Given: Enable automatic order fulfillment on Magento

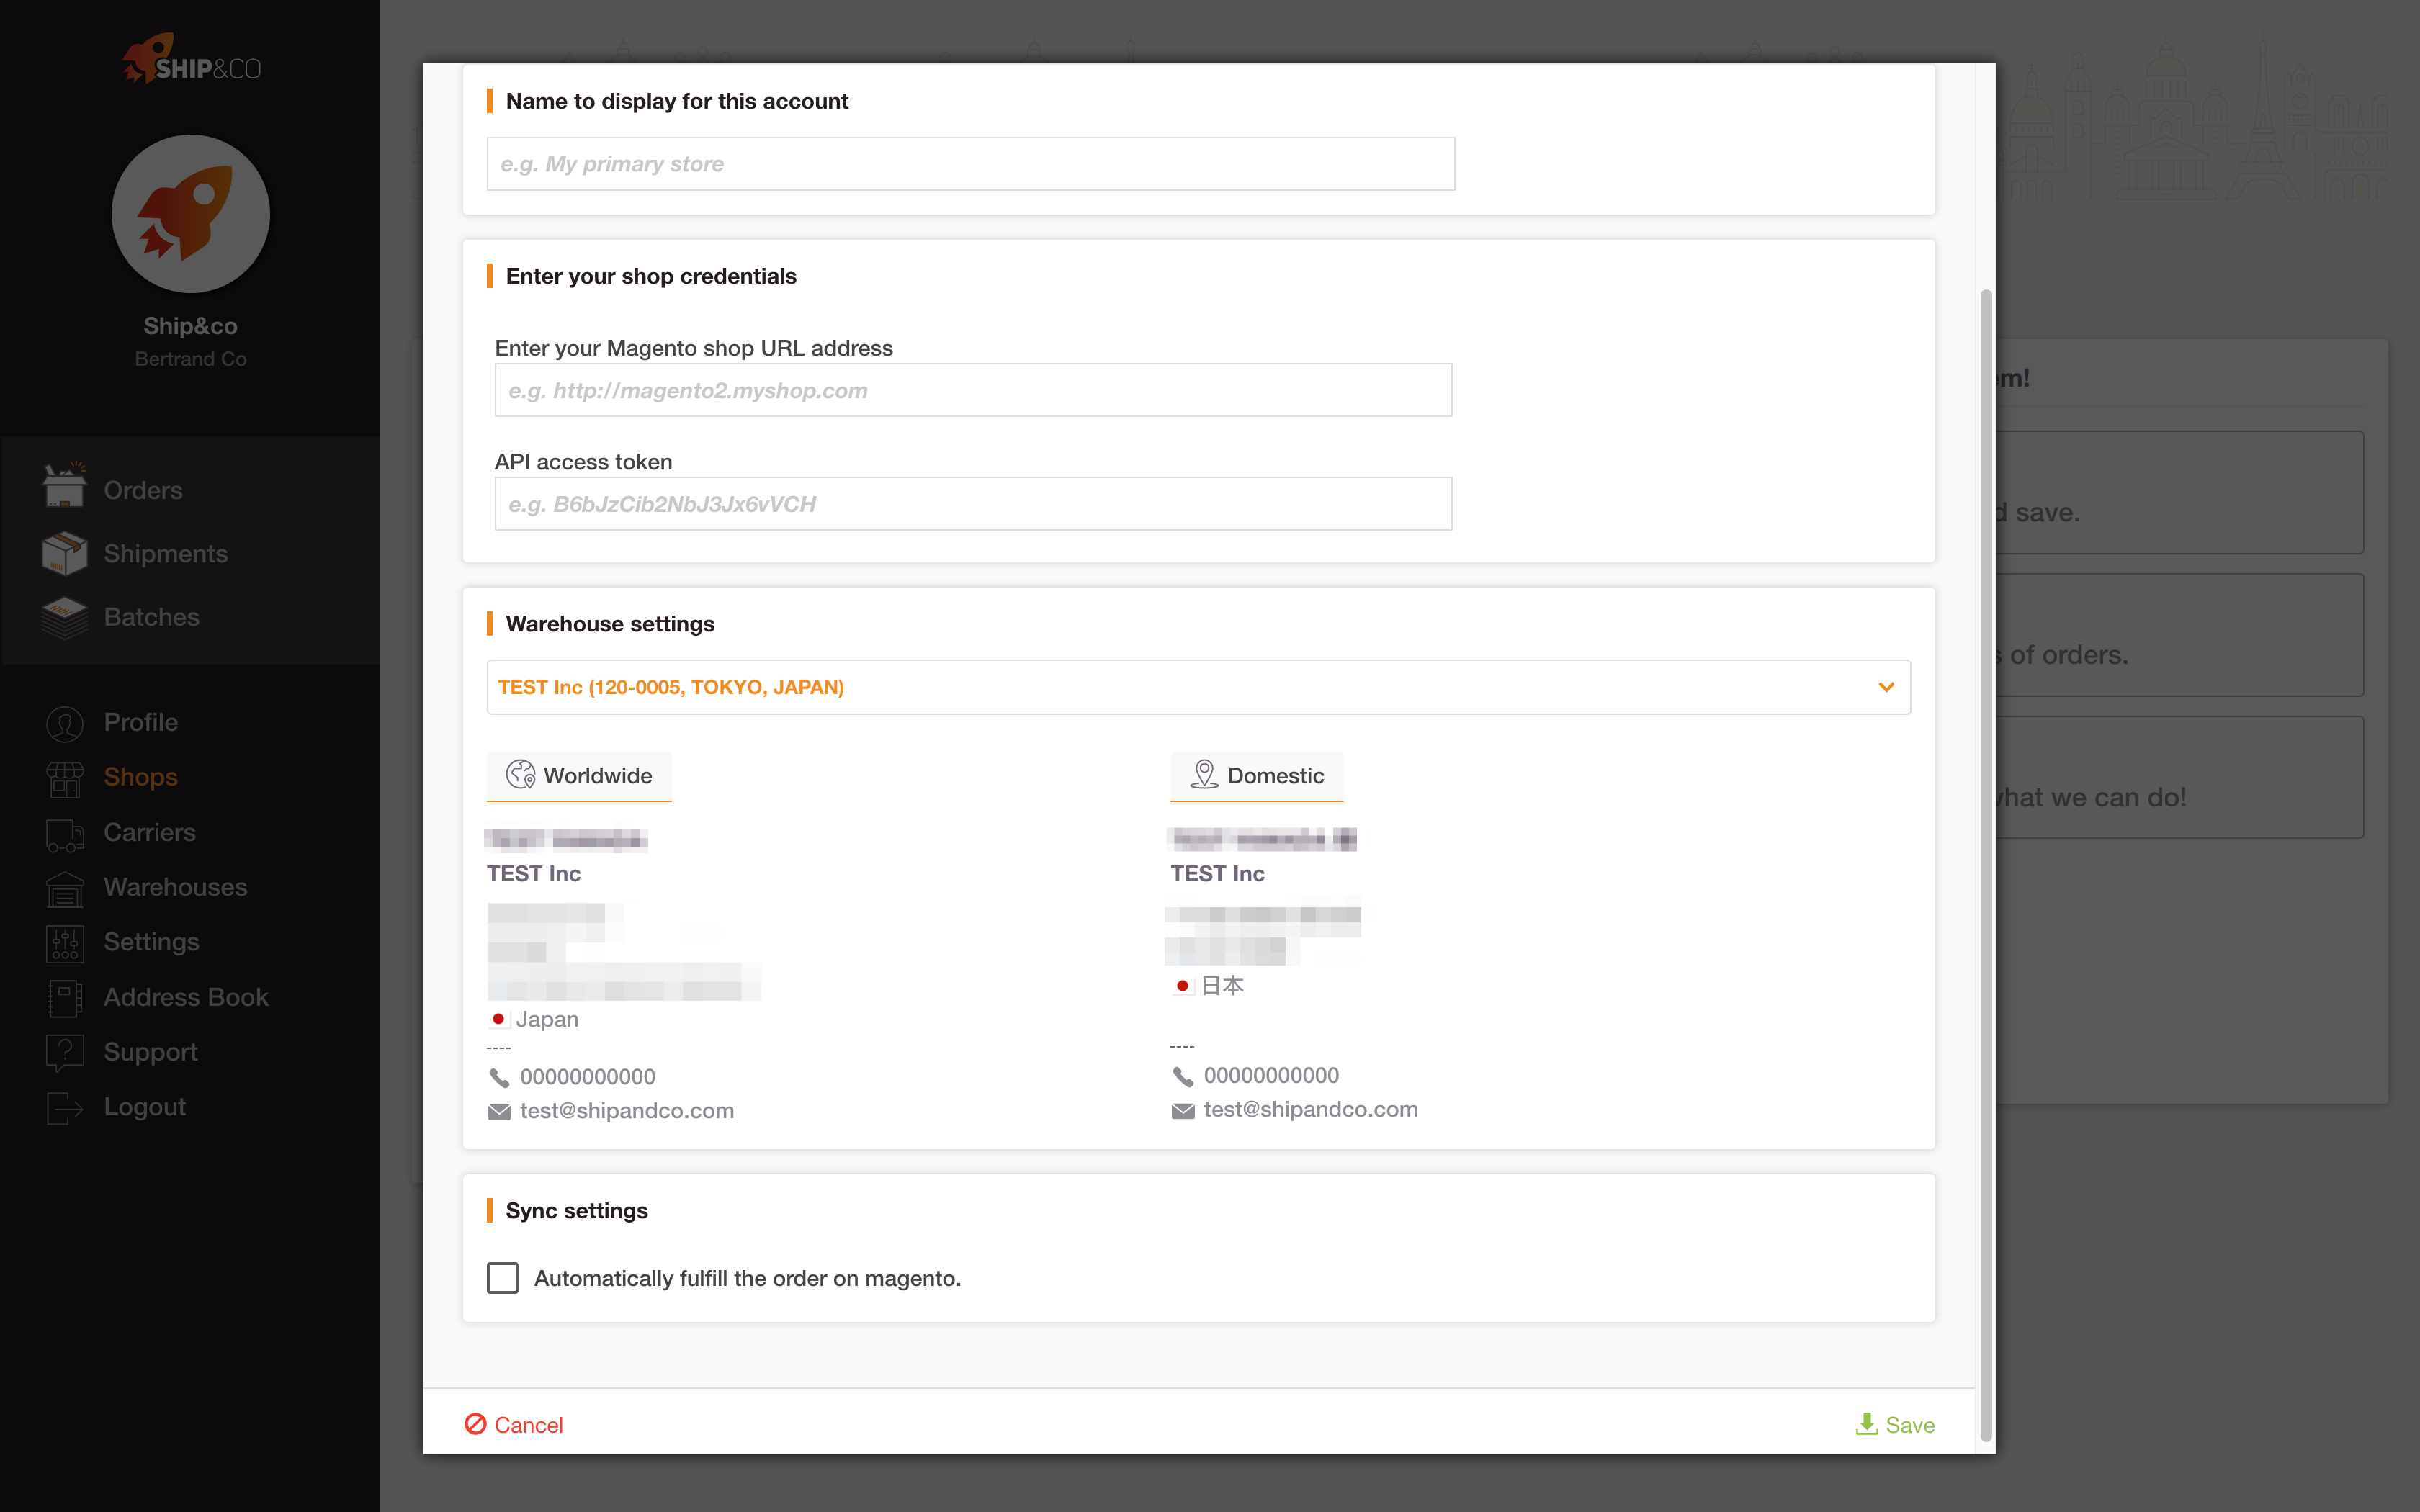Looking at the screenshot, I should pyautogui.click(x=503, y=1278).
